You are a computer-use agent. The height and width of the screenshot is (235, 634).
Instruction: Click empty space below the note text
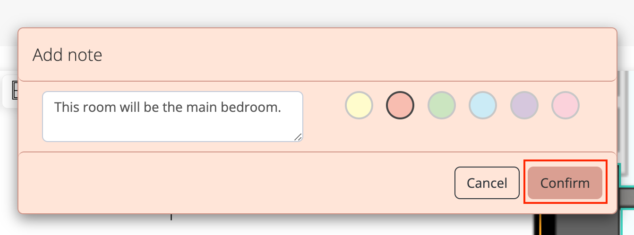point(172,128)
